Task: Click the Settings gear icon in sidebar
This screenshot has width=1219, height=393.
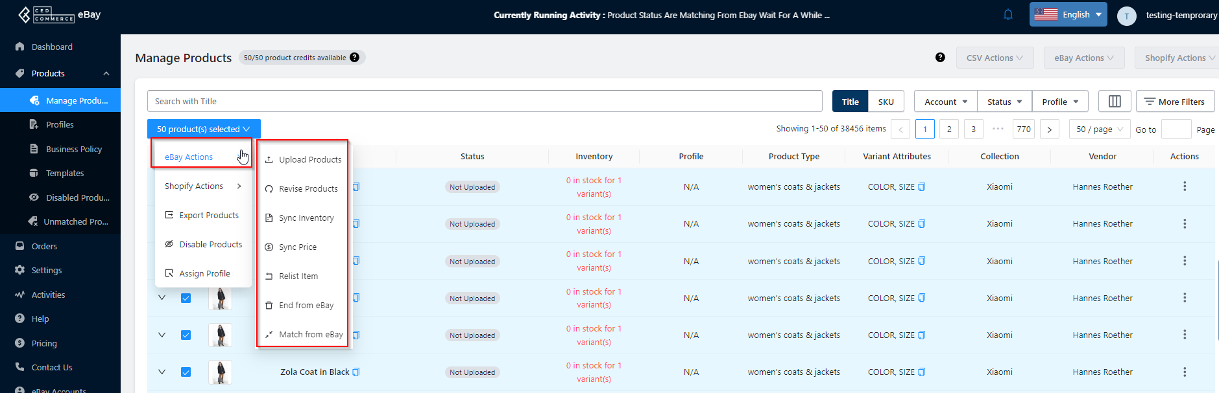Action: tap(19, 270)
